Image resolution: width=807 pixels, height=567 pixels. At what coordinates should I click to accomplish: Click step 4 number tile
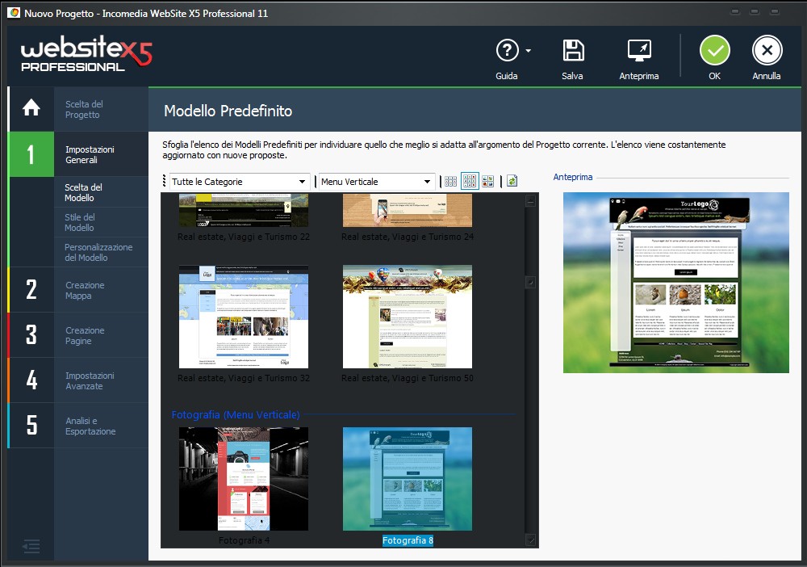(31, 380)
